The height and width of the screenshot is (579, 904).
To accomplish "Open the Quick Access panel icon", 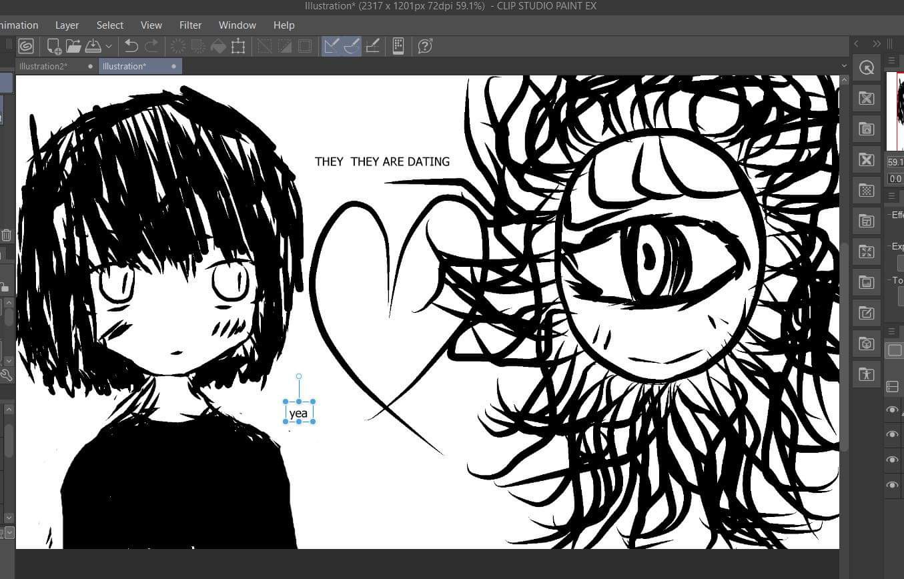I will (x=866, y=68).
